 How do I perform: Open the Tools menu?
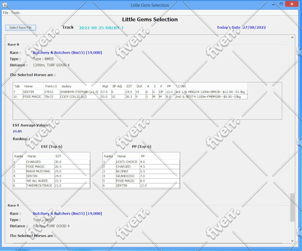[15, 13]
